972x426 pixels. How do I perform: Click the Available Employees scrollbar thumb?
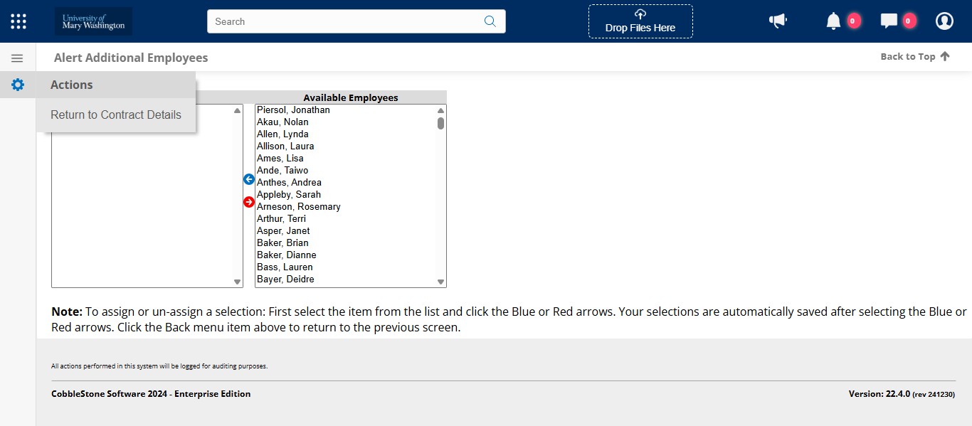(440, 123)
